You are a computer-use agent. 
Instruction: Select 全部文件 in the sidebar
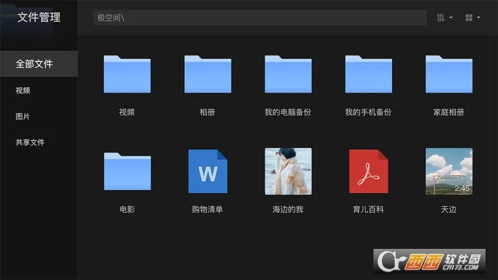(35, 64)
